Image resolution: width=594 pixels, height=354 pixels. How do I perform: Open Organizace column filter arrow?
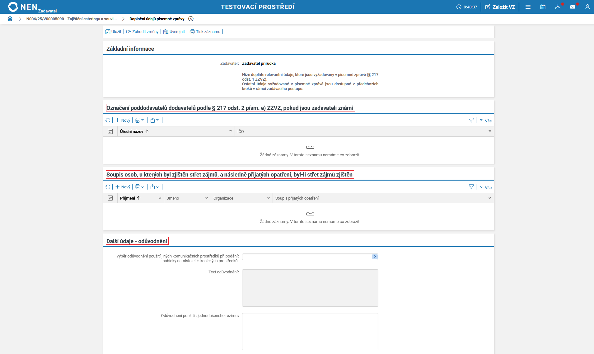tap(269, 198)
